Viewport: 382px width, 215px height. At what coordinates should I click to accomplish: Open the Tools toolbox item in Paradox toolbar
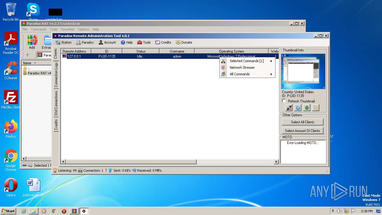coord(144,42)
